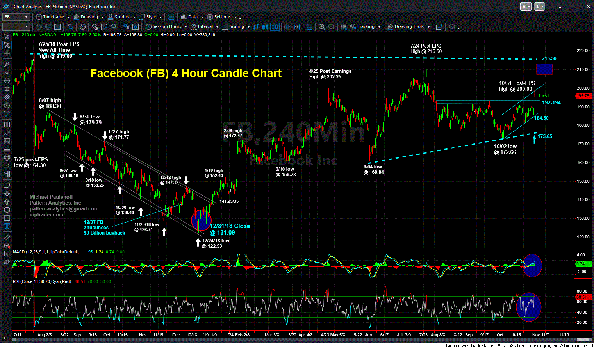Expand the Tracking dropdown arrow
Screen dimensions: 594x348
[x=379, y=27]
